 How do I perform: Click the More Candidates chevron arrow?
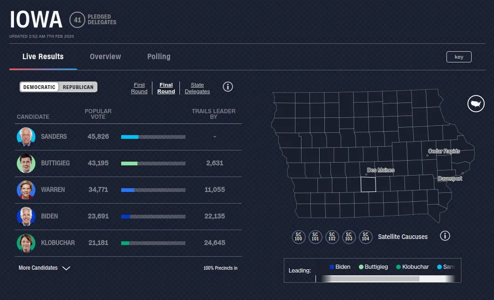[x=66, y=268]
